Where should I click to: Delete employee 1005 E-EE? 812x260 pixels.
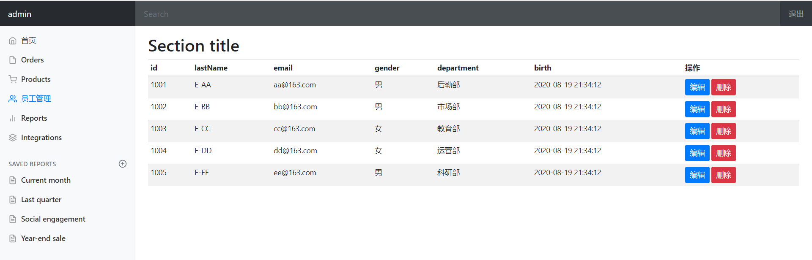point(724,175)
